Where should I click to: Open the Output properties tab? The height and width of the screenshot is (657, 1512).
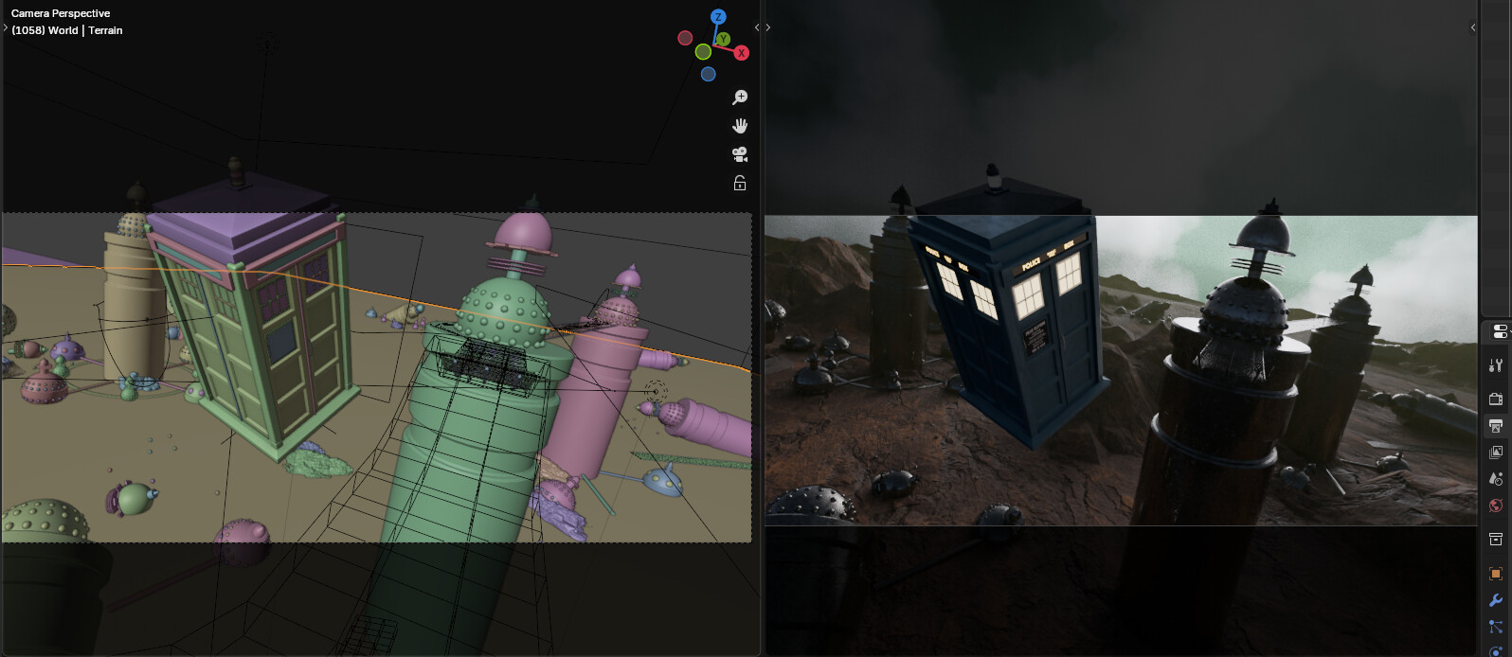click(1496, 425)
